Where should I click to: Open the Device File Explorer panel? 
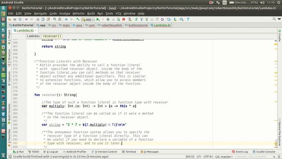coord(279,132)
